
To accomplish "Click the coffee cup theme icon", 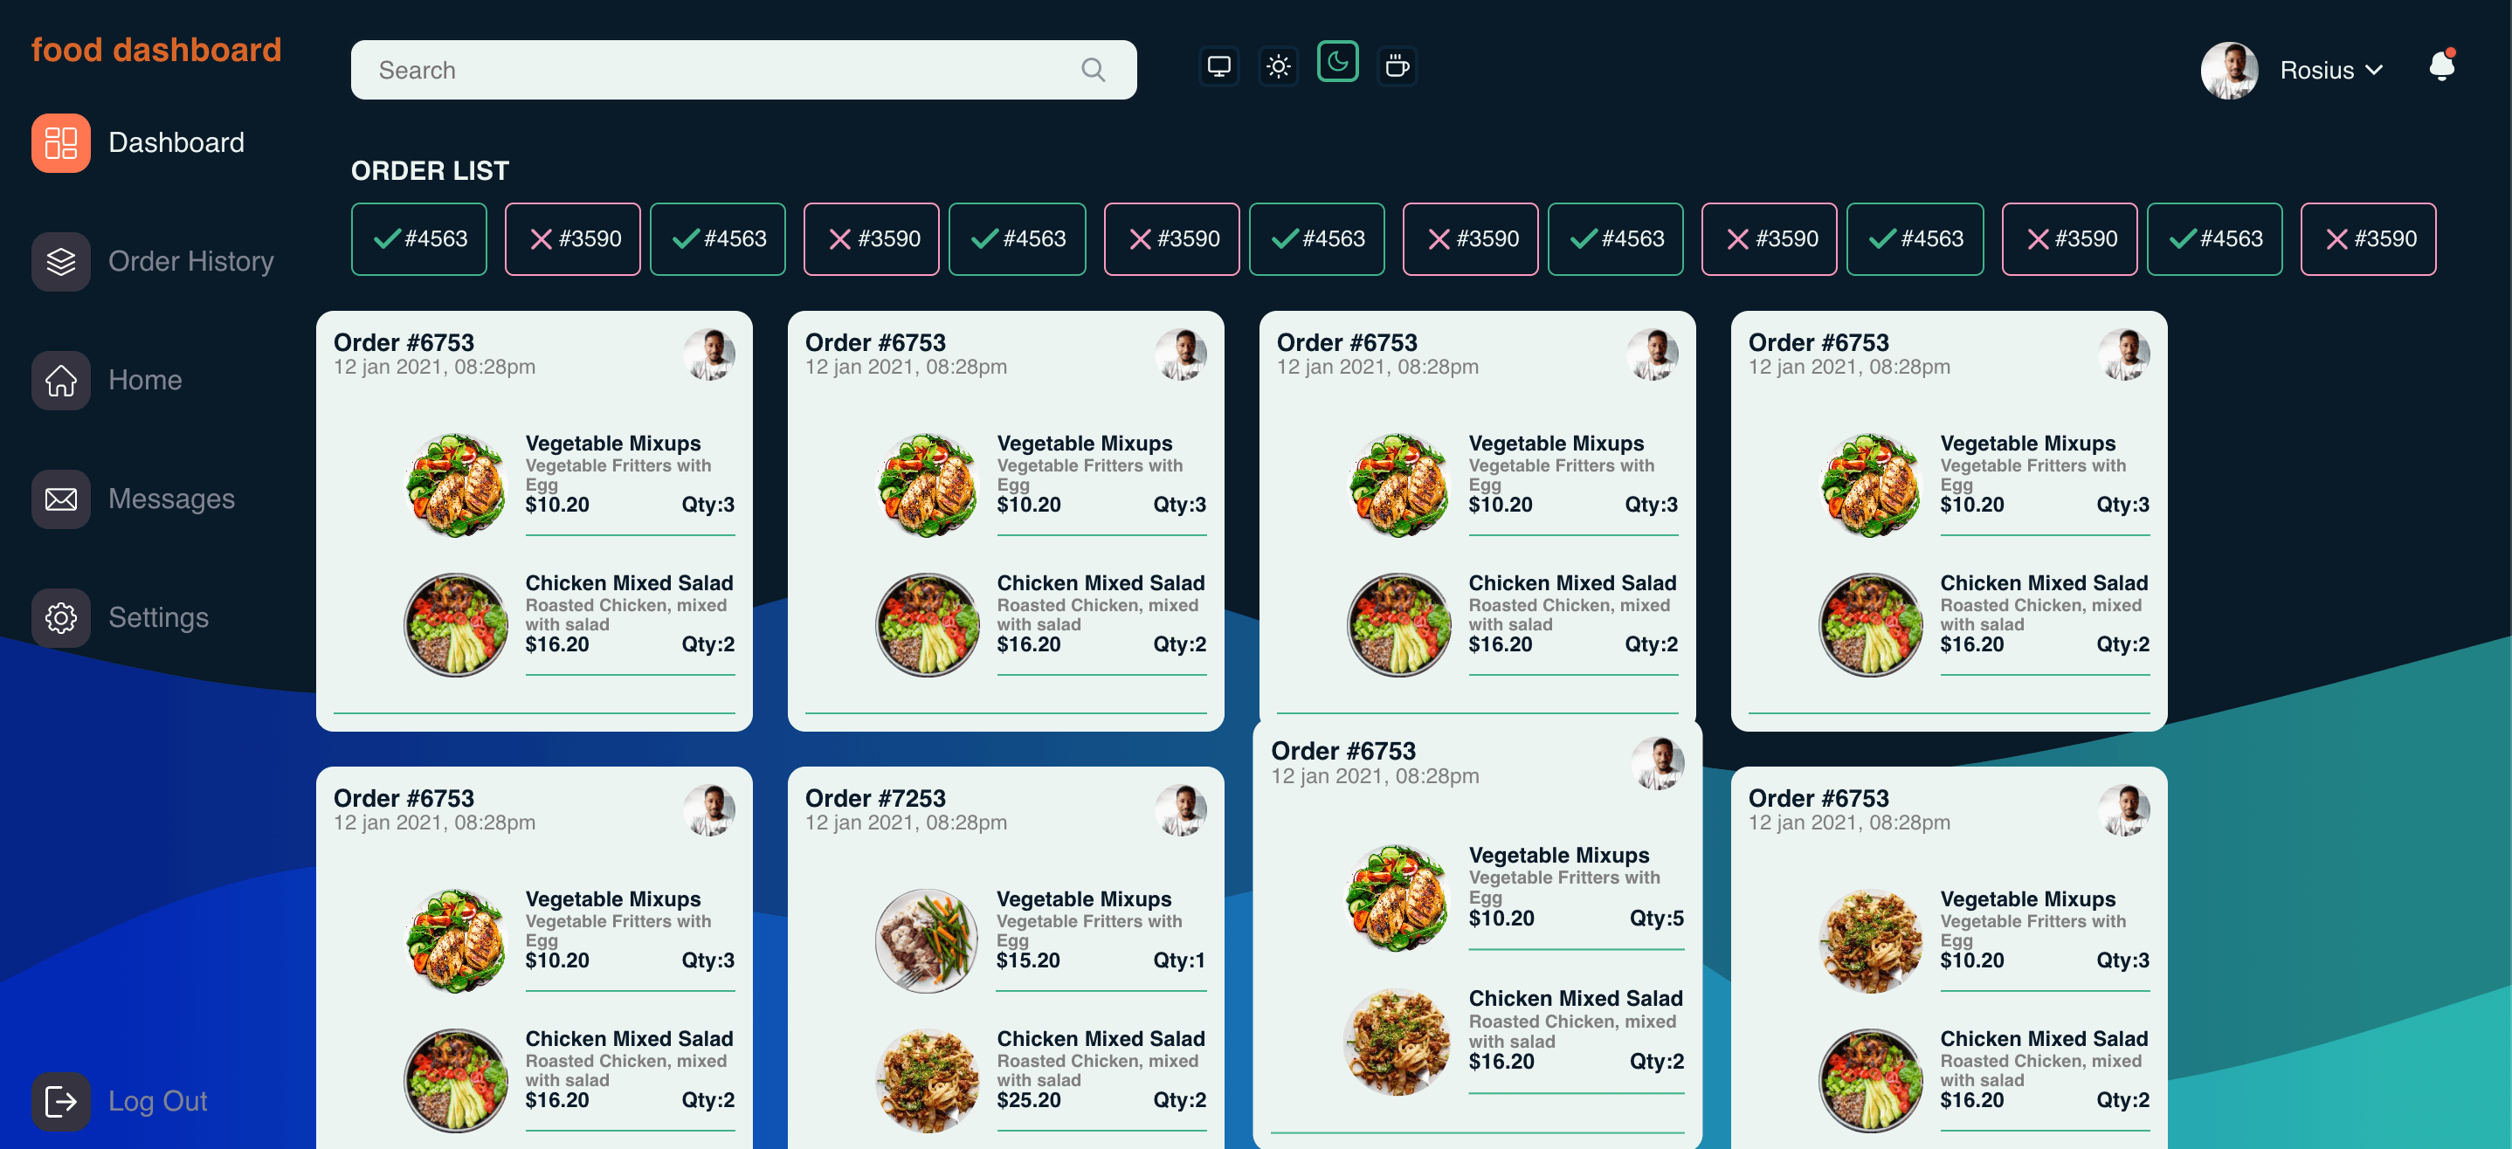I will pyautogui.click(x=1397, y=65).
